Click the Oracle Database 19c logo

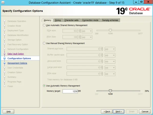133,11
